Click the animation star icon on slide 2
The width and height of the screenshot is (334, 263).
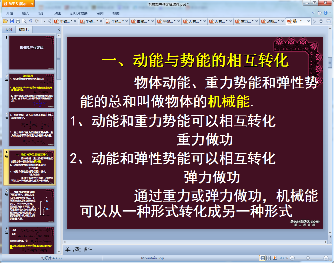[x=7, y=80]
